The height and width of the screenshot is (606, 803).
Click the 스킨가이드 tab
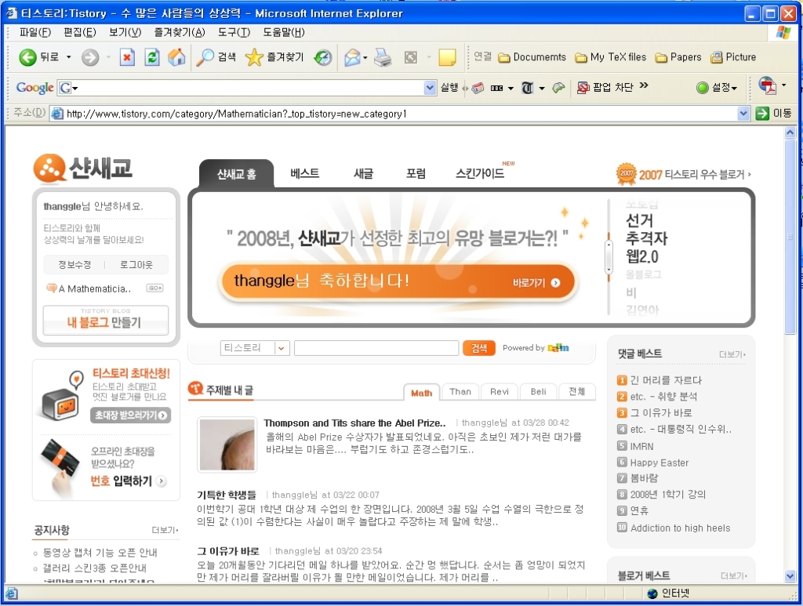click(x=480, y=173)
